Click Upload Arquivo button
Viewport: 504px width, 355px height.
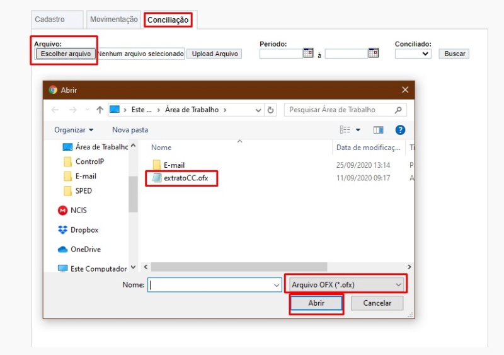[215, 54]
